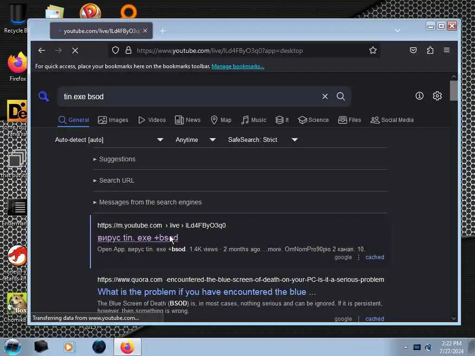The width and height of the screenshot is (475, 356).
Task: Open the Quora blue screen result link
Action: coord(206,292)
